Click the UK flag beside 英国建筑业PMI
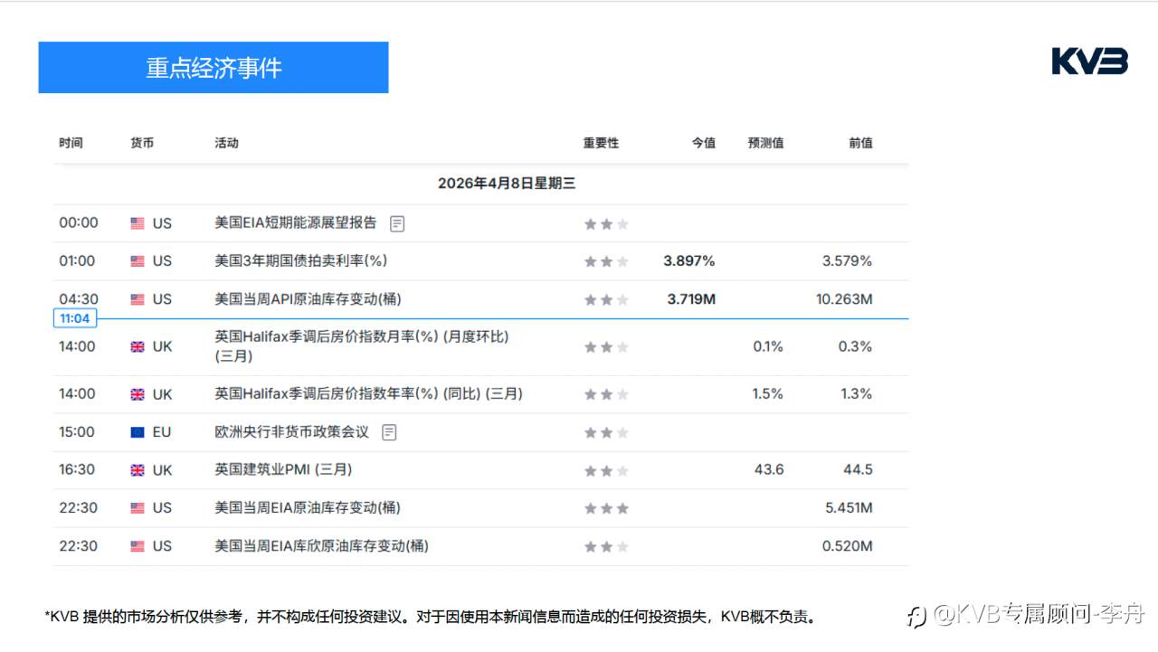Screen dimensions: 1158x652 [138, 469]
